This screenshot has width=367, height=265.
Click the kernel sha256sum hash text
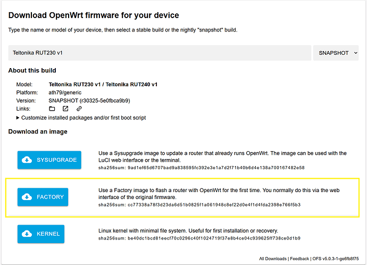(214, 238)
